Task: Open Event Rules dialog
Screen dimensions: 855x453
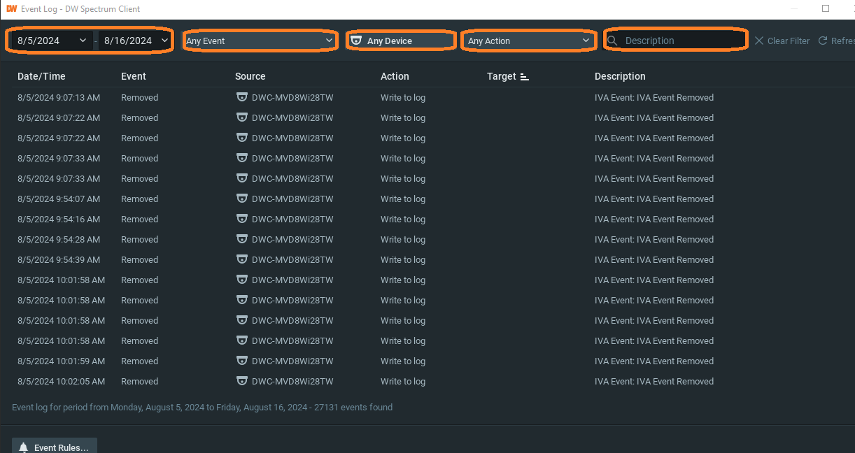Action: pos(55,447)
